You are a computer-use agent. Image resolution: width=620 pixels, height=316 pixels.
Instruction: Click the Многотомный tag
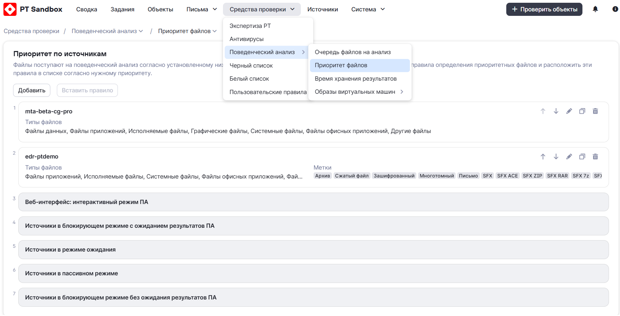(x=437, y=176)
